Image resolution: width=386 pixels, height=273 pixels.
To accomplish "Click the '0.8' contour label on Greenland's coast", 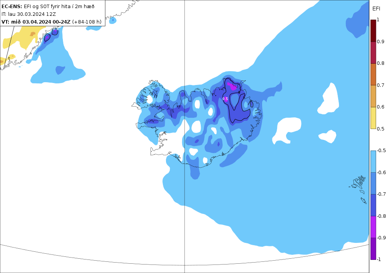I will point(56,29).
